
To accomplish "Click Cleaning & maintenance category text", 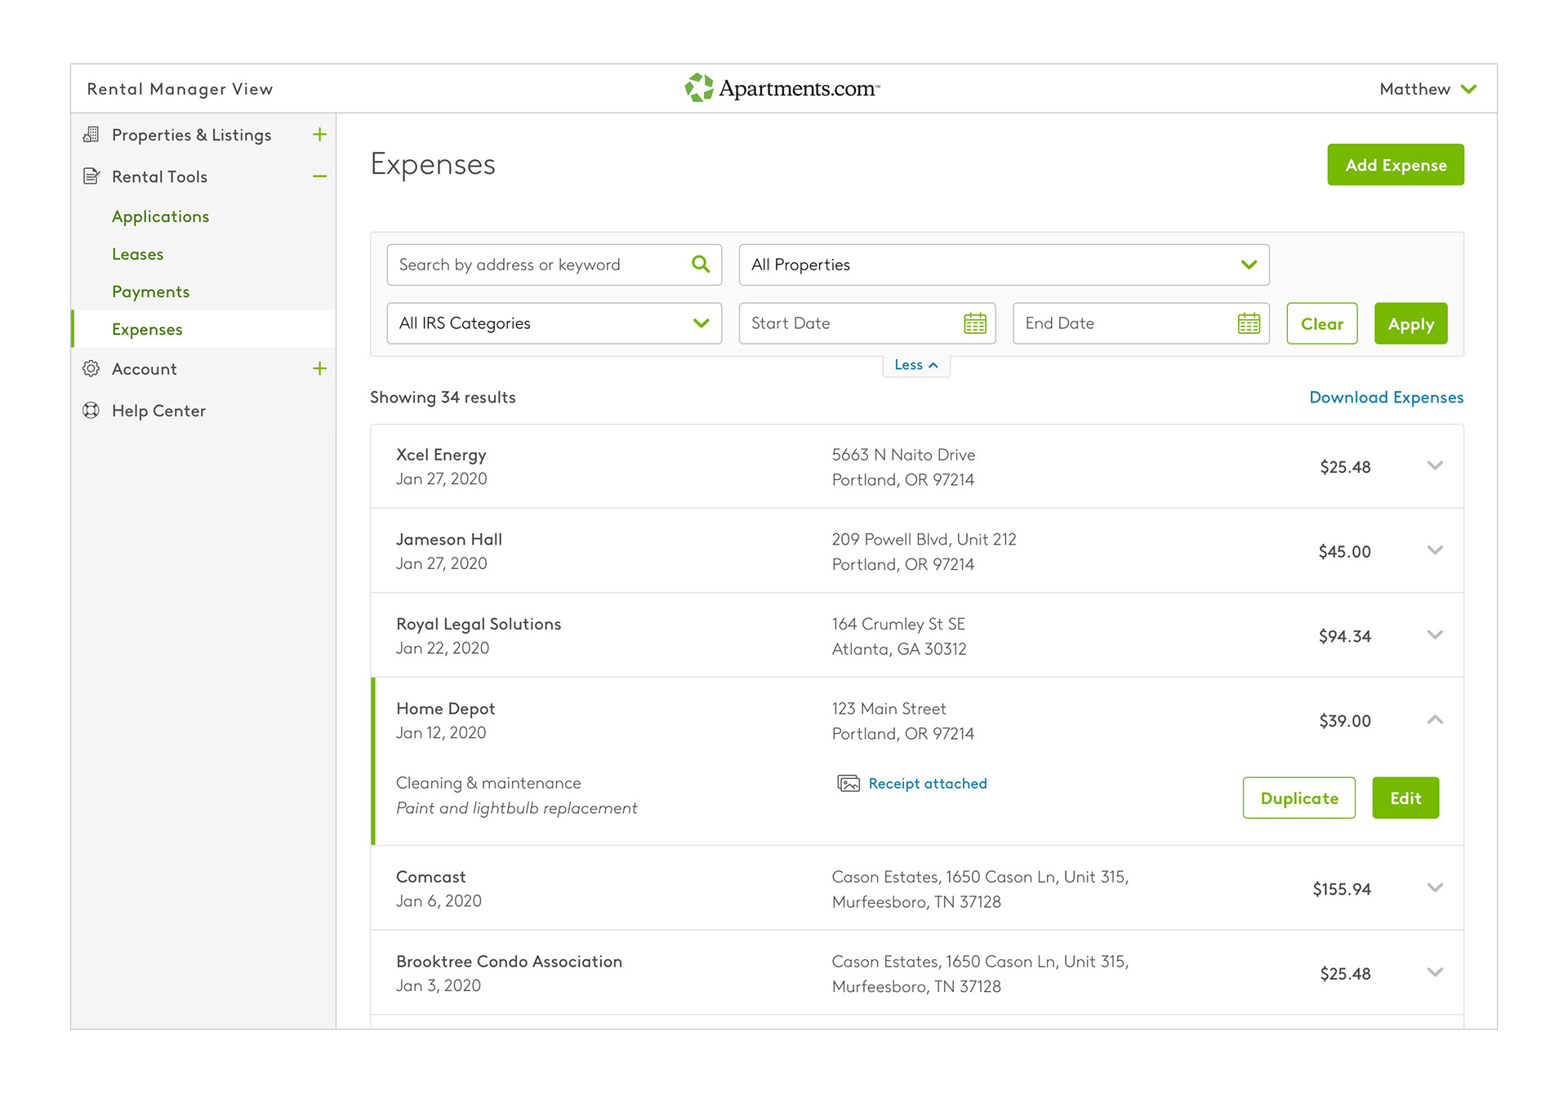I will pyautogui.click(x=488, y=783).
